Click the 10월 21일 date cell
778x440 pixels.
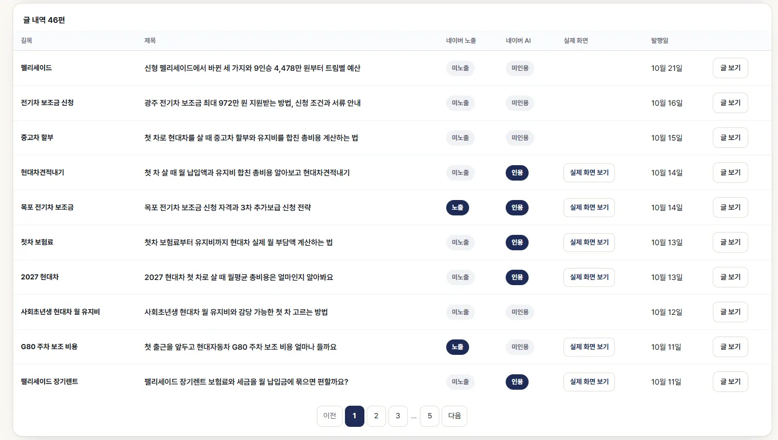click(x=666, y=68)
